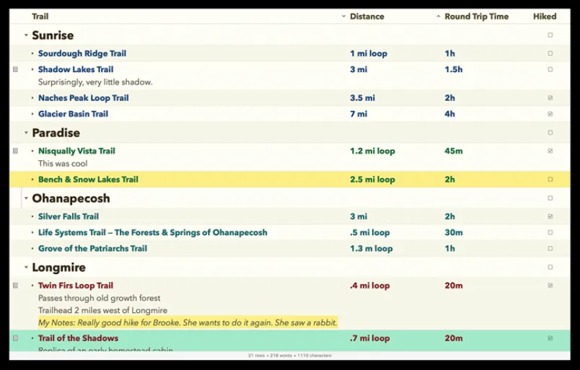Select Glacier Basin Trail title
The image size is (580, 370).
pos(73,113)
